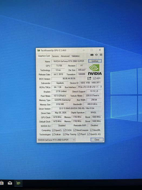Take a screenshot with the camera icon
The width and height of the screenshot is (142, 190).
pyautogui.click(x=92, y=55)
